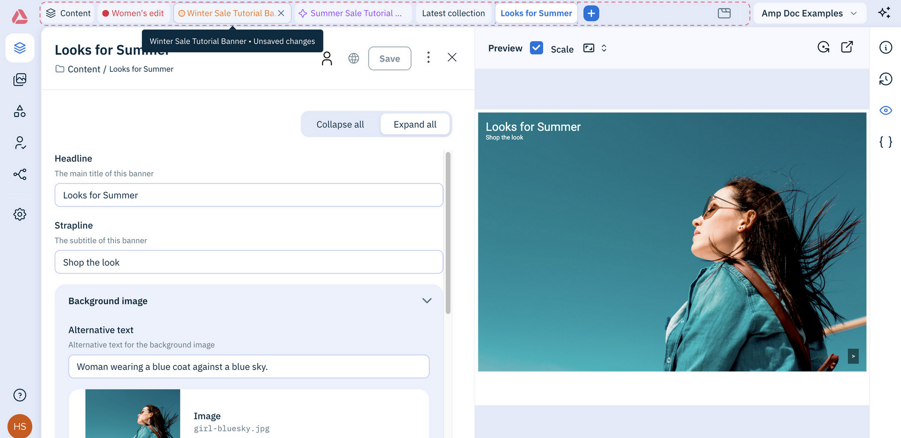The width and height of the screenshot is (901, 438).
Task: Close the Looks for Summer editor
Action: [452, 58]
